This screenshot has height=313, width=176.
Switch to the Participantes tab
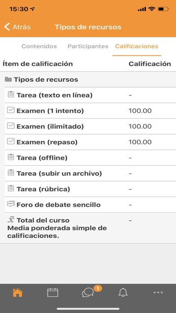88,46
